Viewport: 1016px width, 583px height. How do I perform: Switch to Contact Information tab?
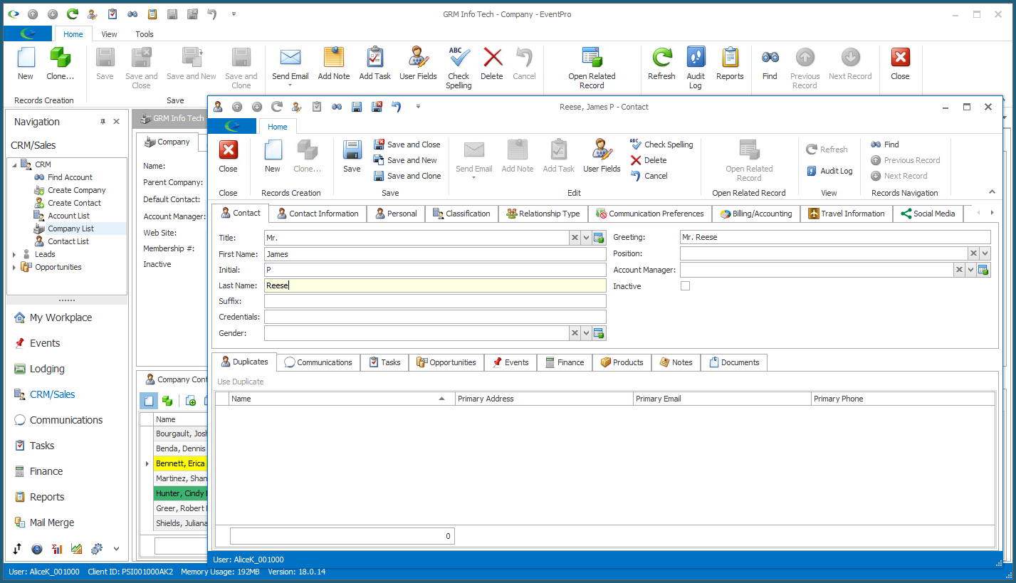(318, 214)
